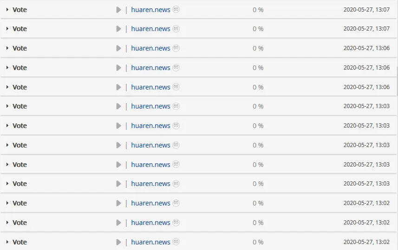
Task: Click play icon in middle 13:06 row
Action: click(x=118, y=68)
